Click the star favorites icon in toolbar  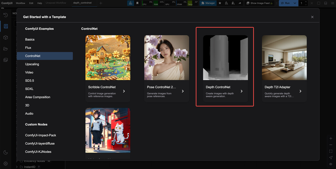[220, 3]
